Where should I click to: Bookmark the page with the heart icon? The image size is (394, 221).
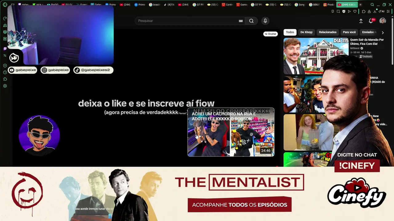355,11
